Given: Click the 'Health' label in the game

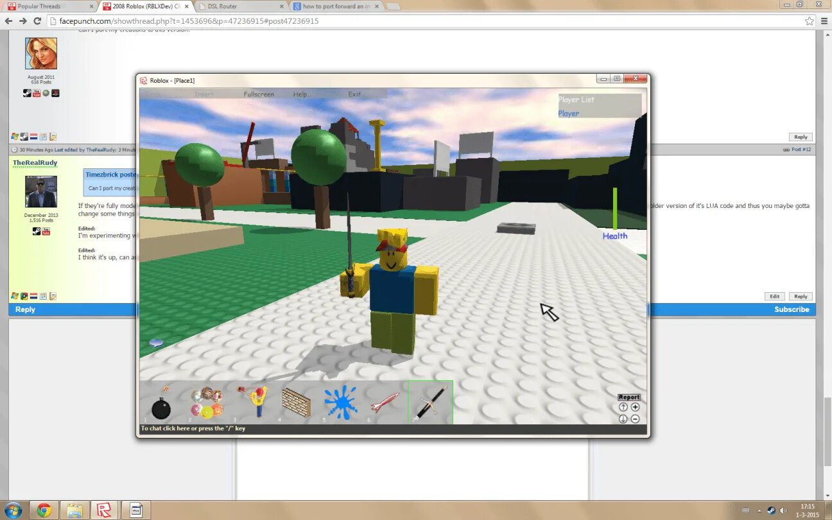Looking at the screenshot, I should 615,236.
